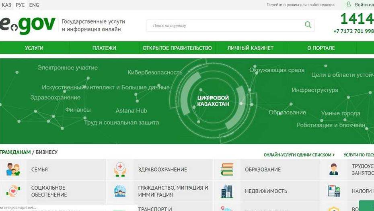Switch to the Бизнесу services view
Image resolution: width=374 pixels, height=211 pixels.
[x=47, y=152]
